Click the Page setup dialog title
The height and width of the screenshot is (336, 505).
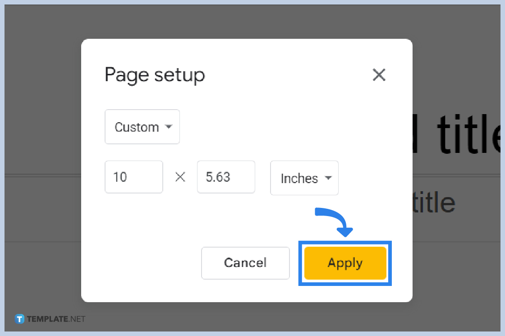154,75
